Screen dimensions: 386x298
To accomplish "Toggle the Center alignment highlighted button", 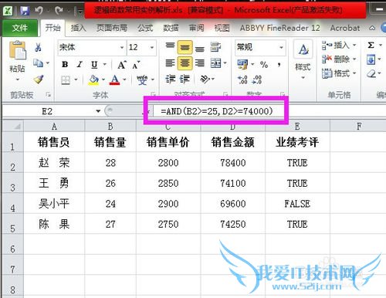I will point(185,63).
